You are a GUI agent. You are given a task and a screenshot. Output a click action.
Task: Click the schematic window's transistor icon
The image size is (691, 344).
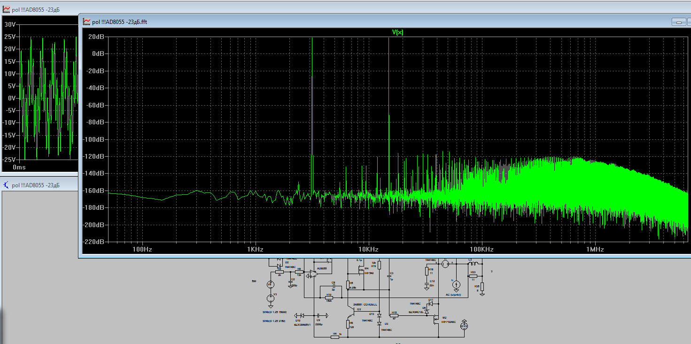[7, 185]
